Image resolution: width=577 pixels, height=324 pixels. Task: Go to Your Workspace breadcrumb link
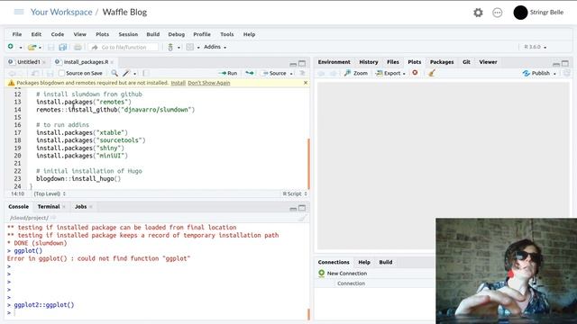[61, 12]
